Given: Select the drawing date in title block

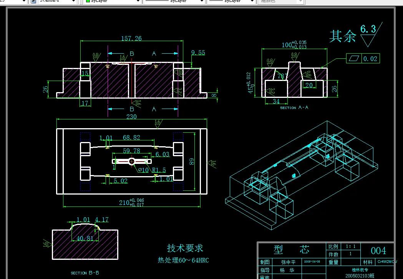Looking at the screenshot, I should (x=312, y=262).
